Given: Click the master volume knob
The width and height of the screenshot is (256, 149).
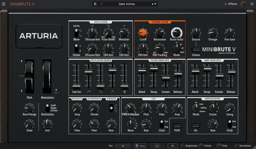Looking at the screenshot, I should click(x=244, y=4).
